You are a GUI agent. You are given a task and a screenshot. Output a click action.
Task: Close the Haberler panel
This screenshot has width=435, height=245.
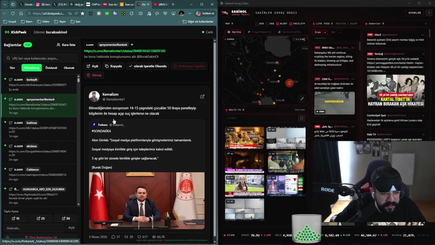(425, 23)
